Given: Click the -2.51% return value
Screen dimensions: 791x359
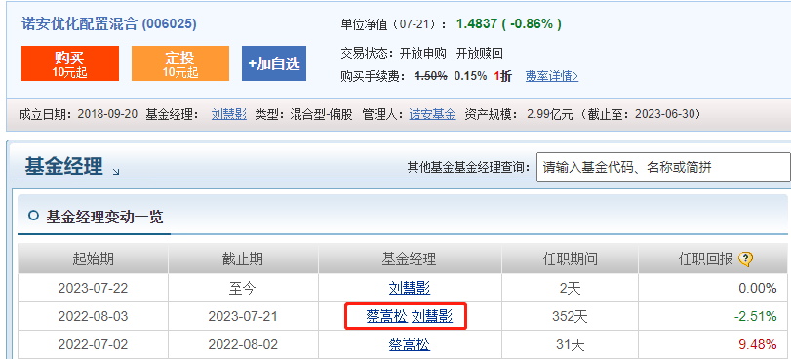Looking at the screenshot, I should pyautogui.click(x=755, y=317).
